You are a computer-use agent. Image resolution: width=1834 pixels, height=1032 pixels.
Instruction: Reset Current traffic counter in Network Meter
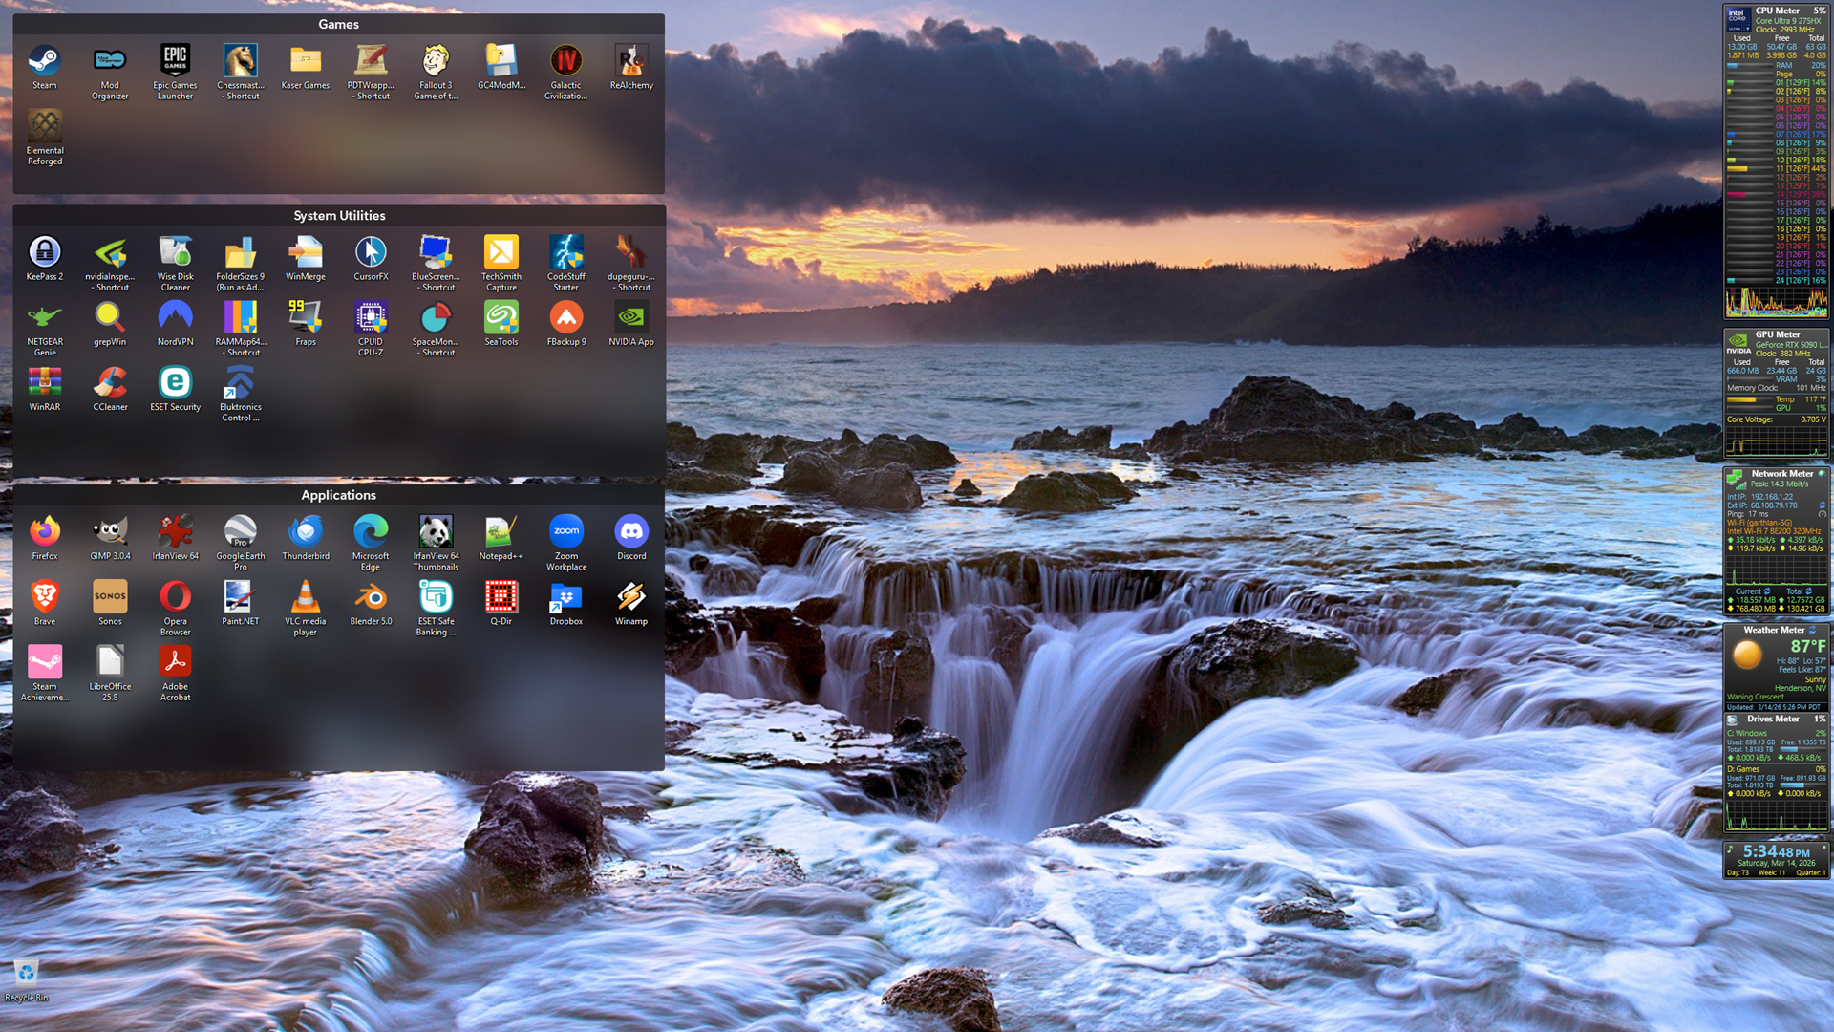click(1767, 591)
